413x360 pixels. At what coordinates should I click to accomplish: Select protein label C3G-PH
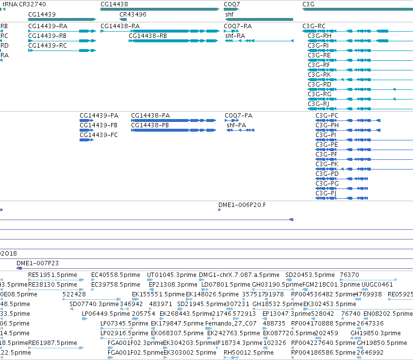pos(327,125)
